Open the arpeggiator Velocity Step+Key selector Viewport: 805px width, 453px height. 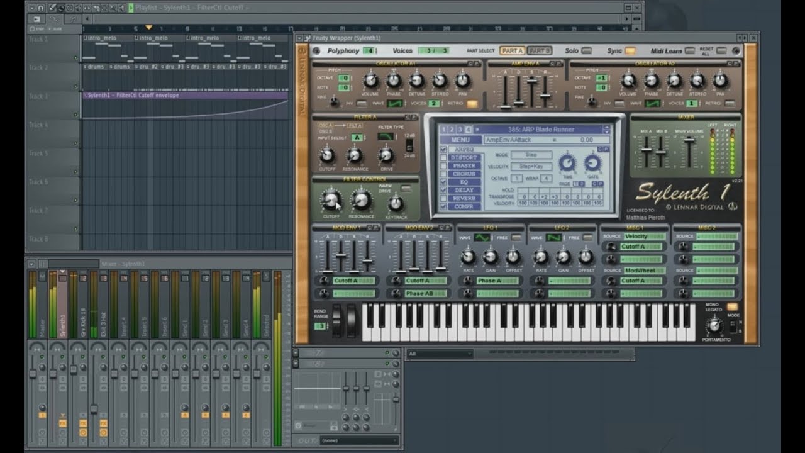point(531,167)
